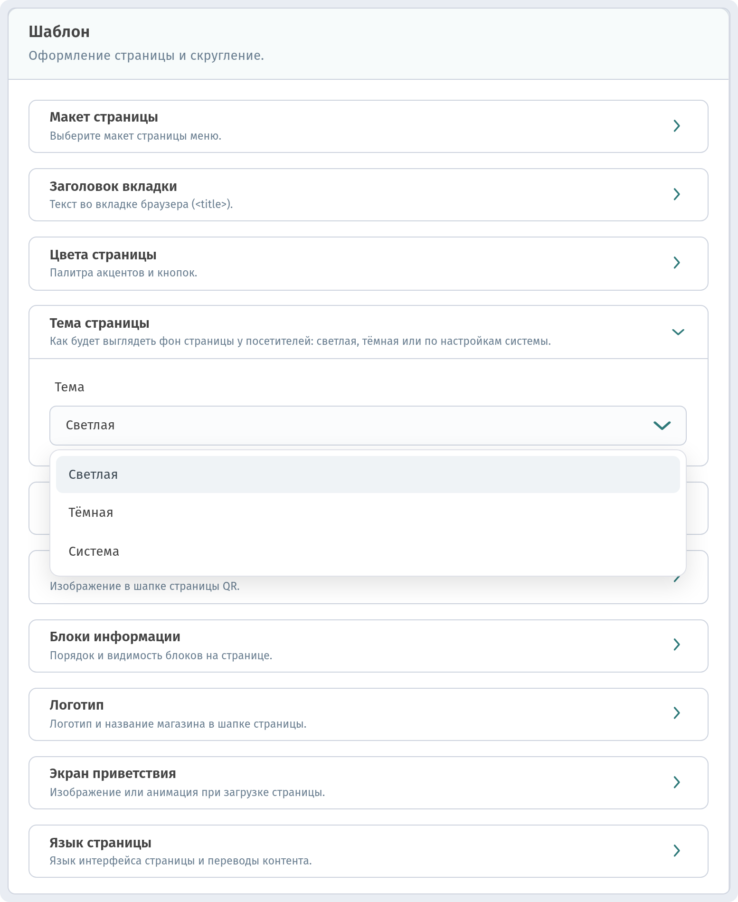Choose the Тёмная theme option

click(368, 513)
